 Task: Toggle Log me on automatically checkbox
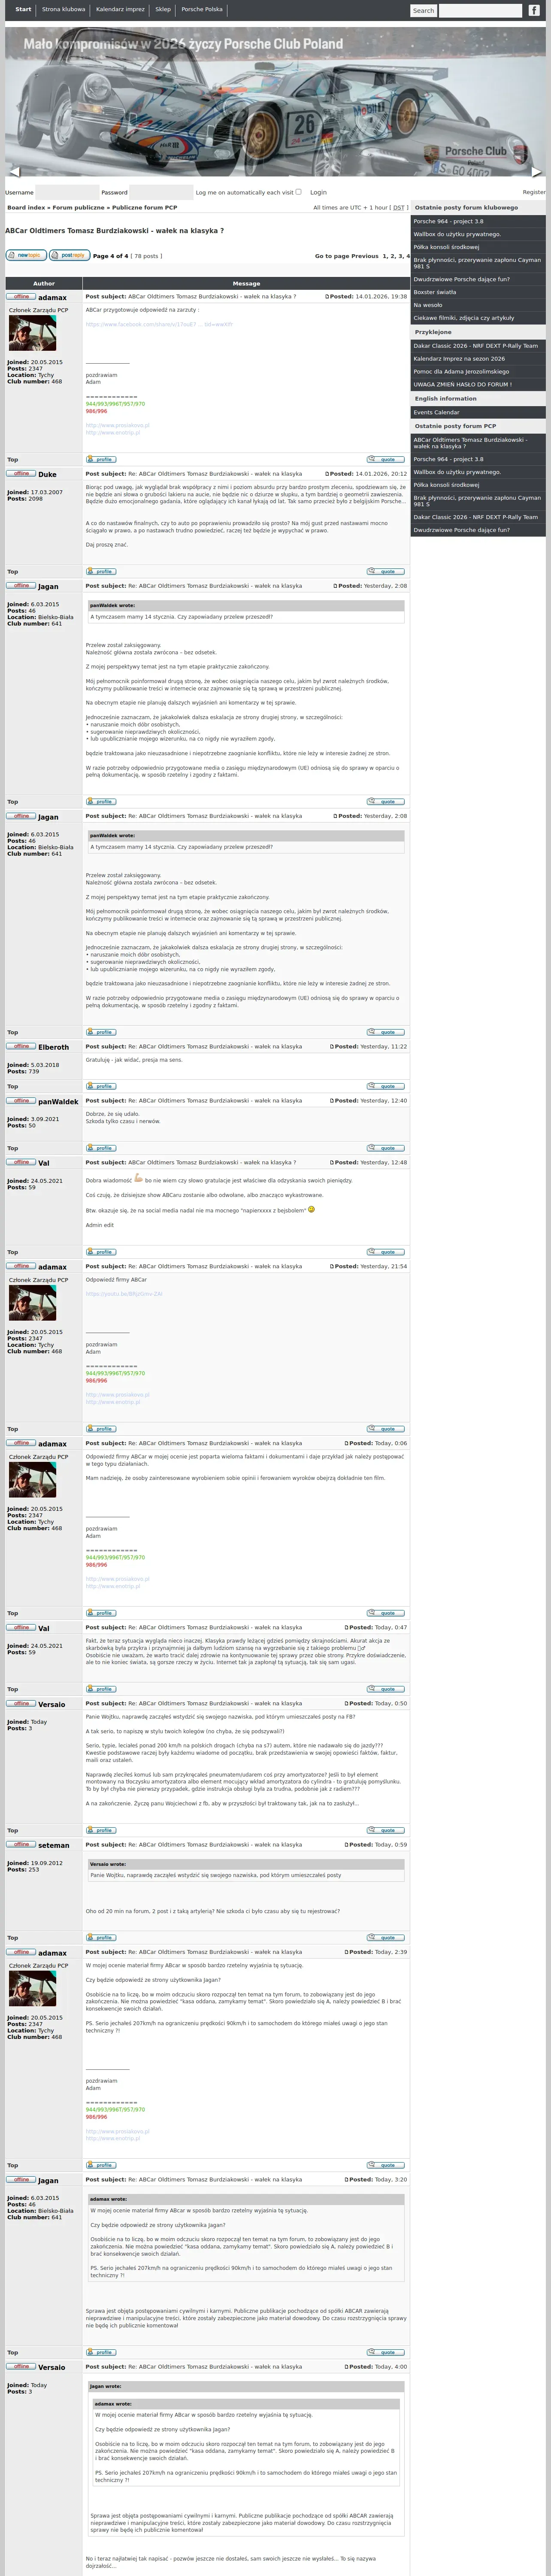(298, 191)
